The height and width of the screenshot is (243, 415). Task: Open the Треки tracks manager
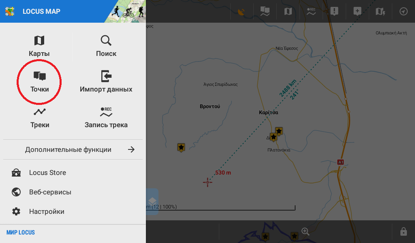[x=39, y=118]
